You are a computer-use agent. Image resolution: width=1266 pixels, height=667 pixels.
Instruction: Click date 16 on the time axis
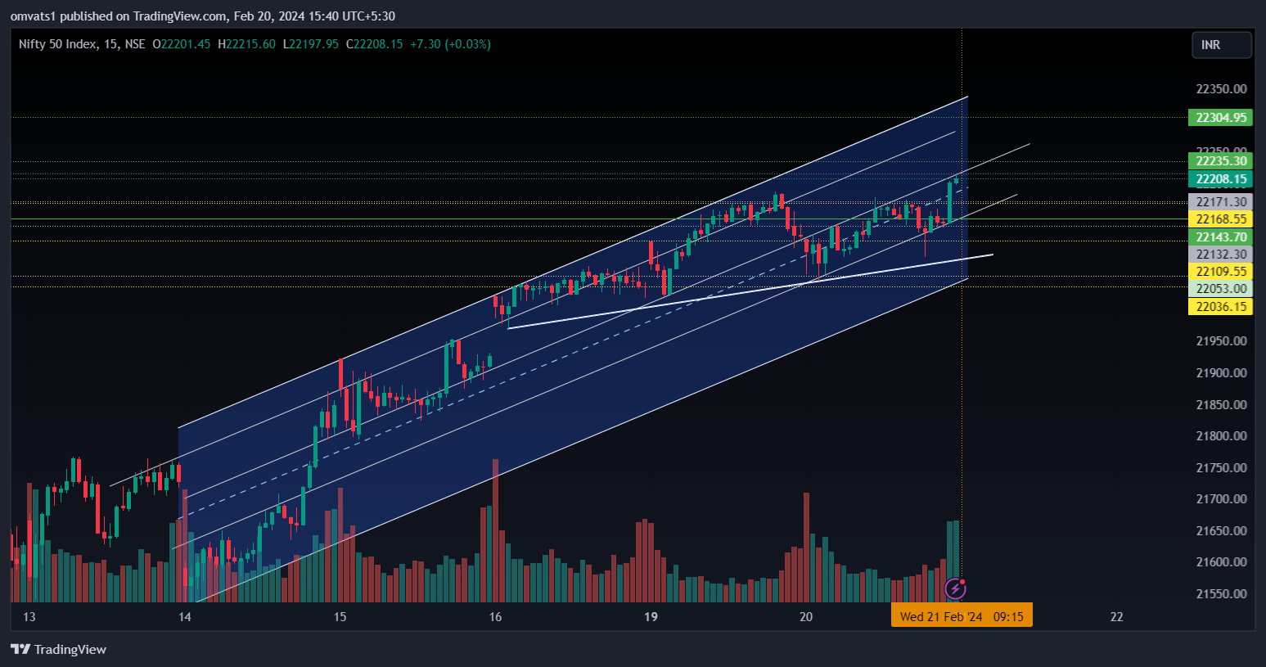496,617
